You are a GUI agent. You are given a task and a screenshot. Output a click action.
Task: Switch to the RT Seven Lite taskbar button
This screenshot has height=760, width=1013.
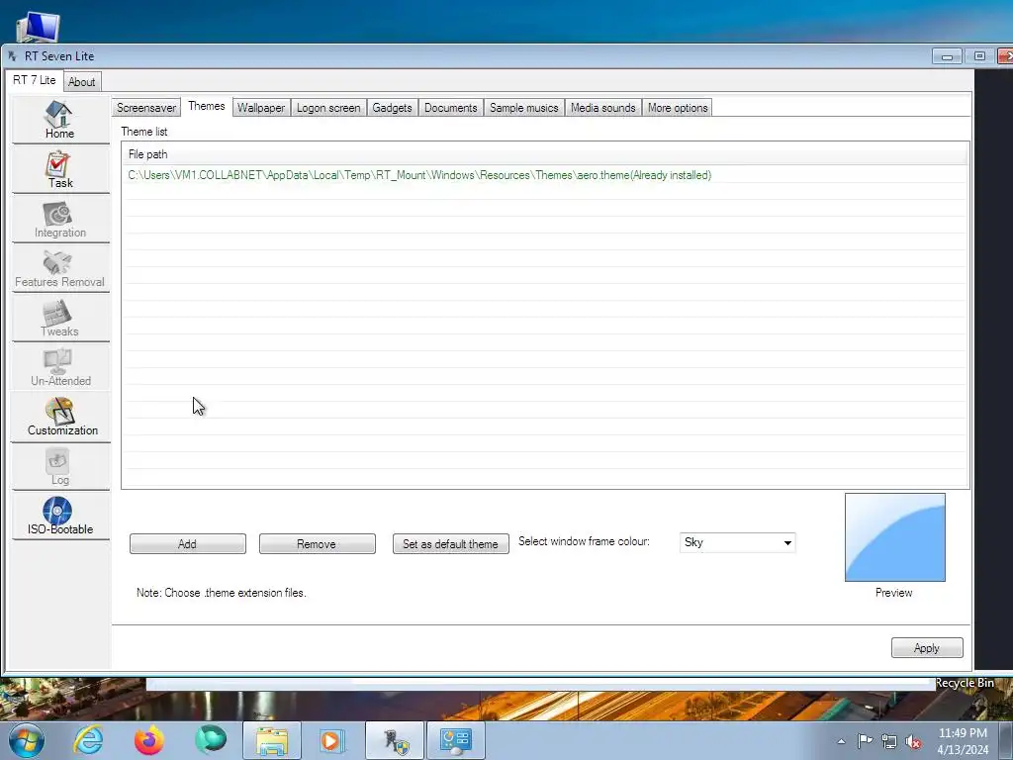(395, 740)
